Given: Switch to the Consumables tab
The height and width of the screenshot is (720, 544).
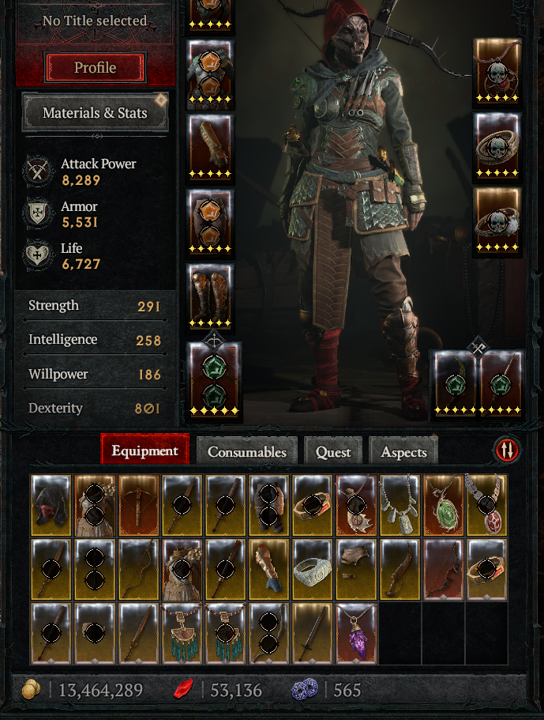Looking at the screenshot, I should point(247,451).
